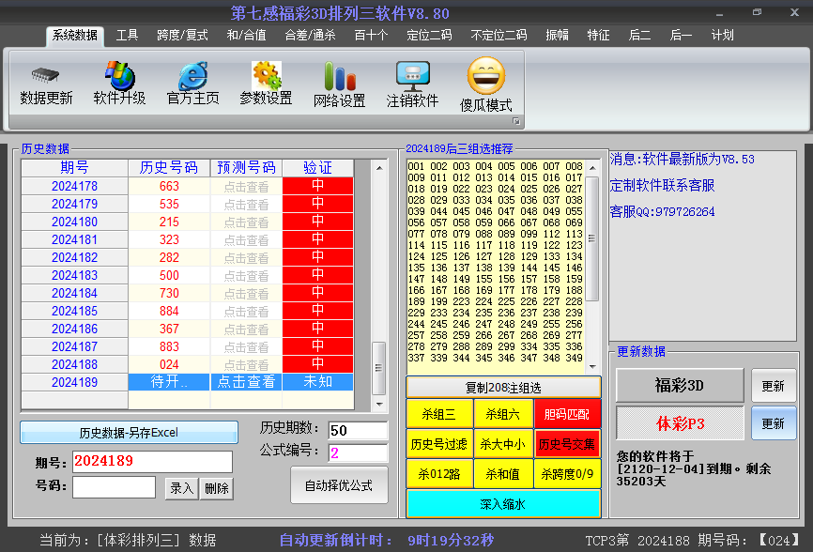The height and width of the screenshot is (552, 813).
Task: Open the 合差/通杀 tab
Action: pyautogui.click(x=310, y=36)
